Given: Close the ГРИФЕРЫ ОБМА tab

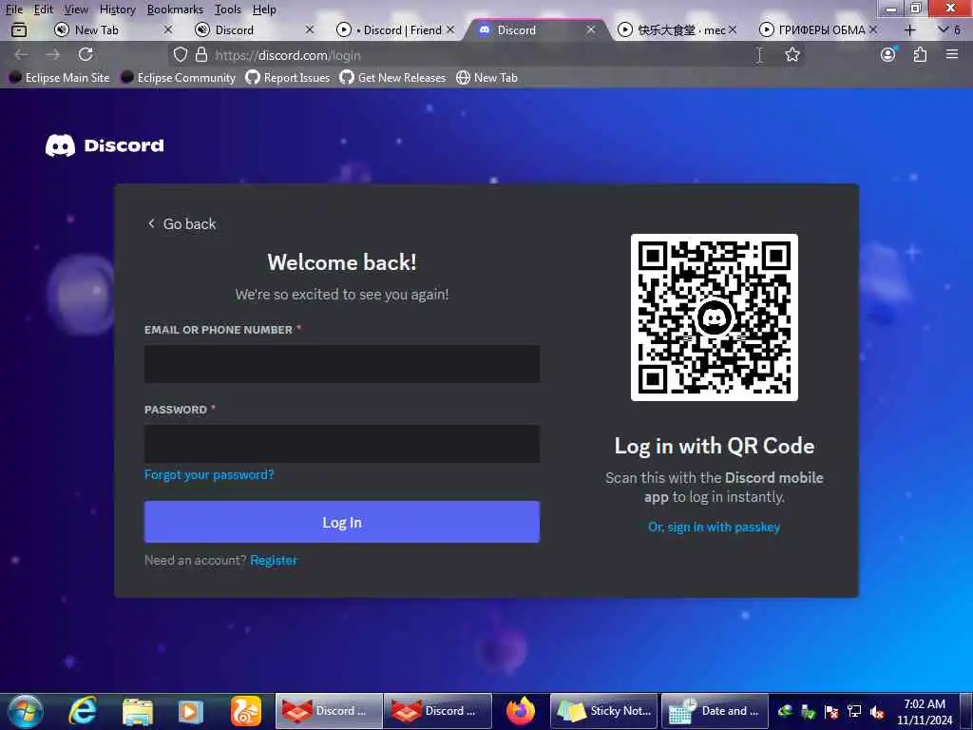Looking at the screenshot, I should coord(873,29).
